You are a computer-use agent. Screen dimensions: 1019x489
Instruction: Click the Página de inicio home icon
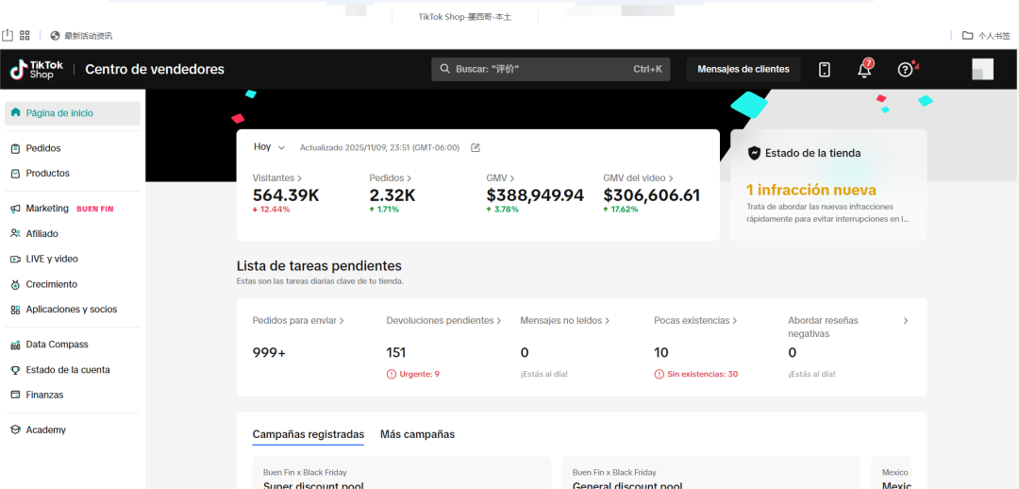pos(16,112)
